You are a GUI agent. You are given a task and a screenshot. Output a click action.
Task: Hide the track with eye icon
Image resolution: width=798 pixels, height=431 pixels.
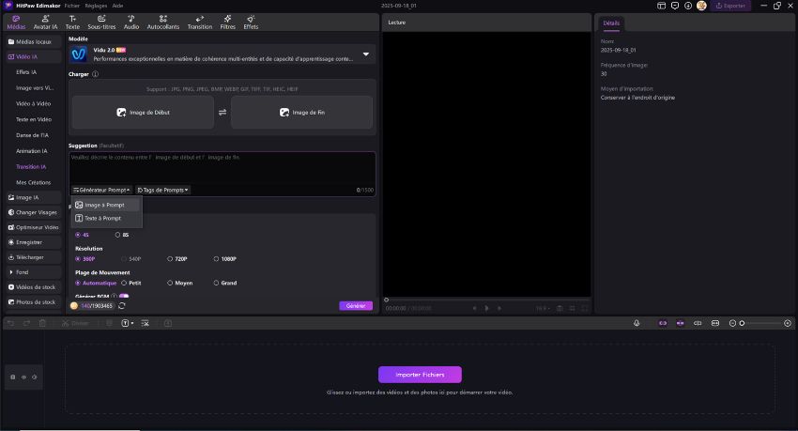tap(23, 377)
